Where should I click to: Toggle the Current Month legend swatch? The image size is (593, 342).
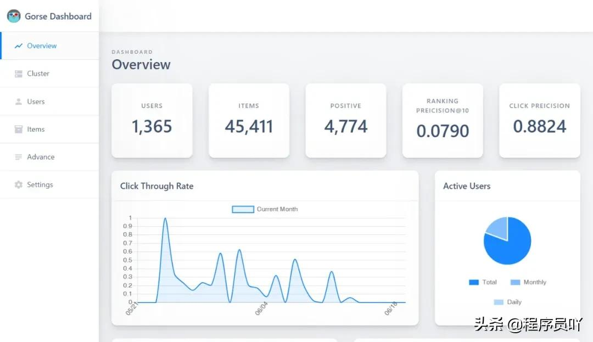[x=243, y=209]
